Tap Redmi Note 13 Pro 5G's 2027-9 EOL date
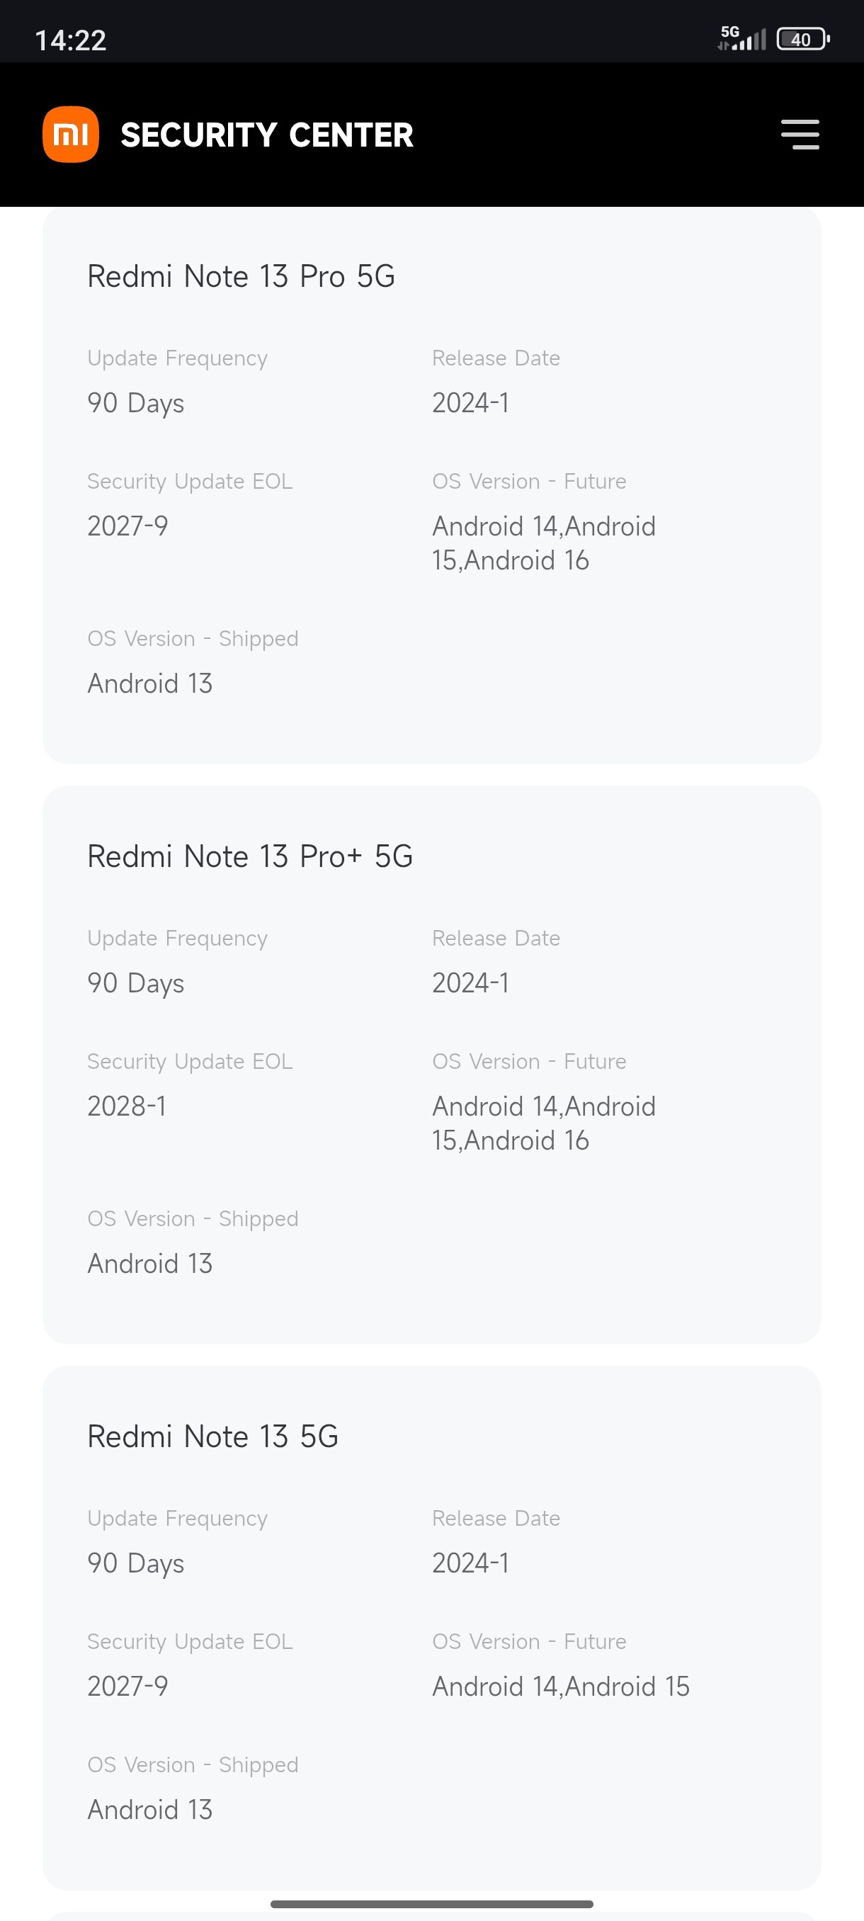 pyautogui.click(x=127, y=526)
